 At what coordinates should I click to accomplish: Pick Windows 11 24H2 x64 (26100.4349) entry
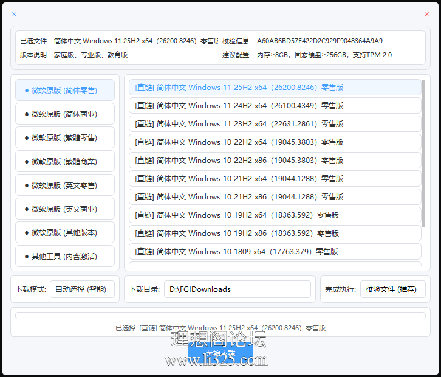(x=275, y=106)
